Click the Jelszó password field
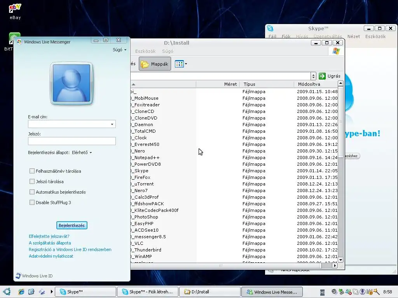The image size is (398, 298). (x=72, y=141)
